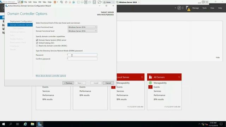Screen dimensions: 226x127
Task: Click the show library sidebar icon
Action: pos(78,2)
